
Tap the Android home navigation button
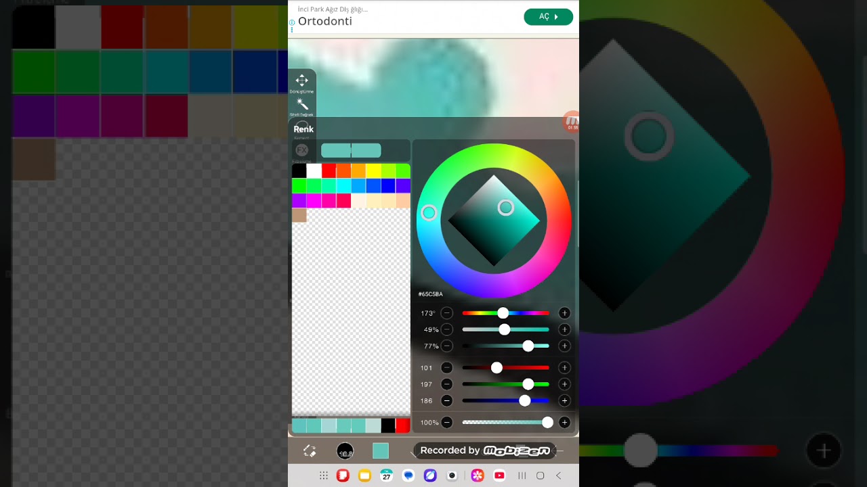pos(540,476)
